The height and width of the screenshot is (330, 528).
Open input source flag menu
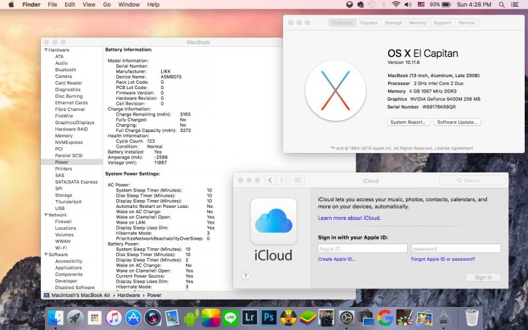pos(421,5)
